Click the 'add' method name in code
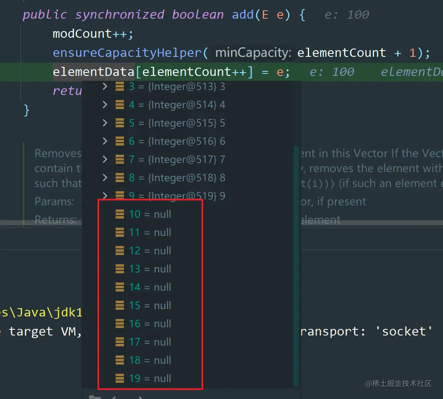The image size is (443, 399). pos(243,15)
